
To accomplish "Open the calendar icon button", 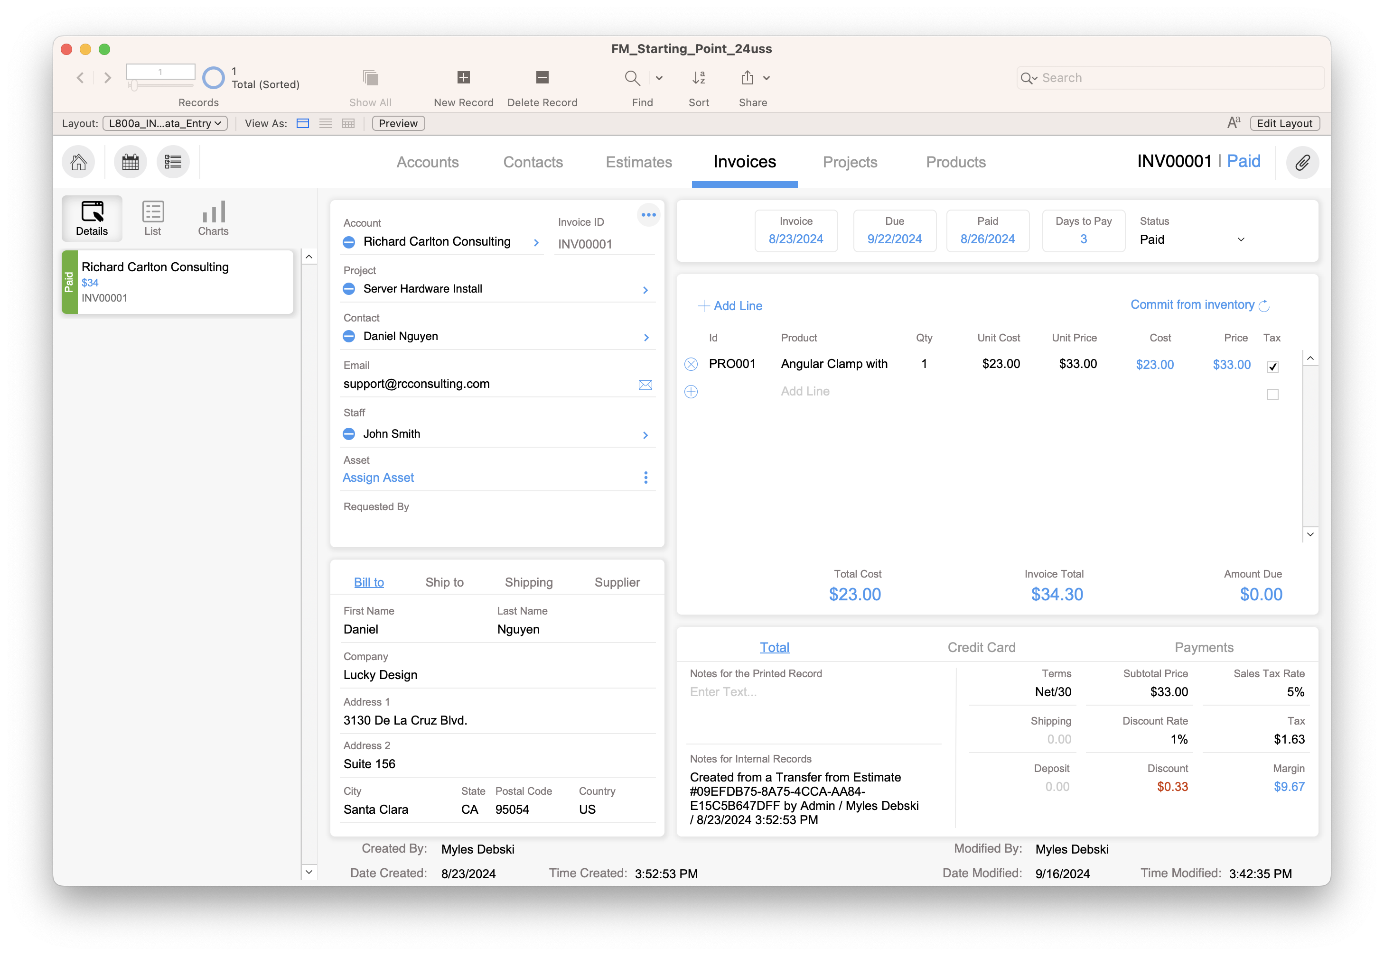I will (130, 162).
